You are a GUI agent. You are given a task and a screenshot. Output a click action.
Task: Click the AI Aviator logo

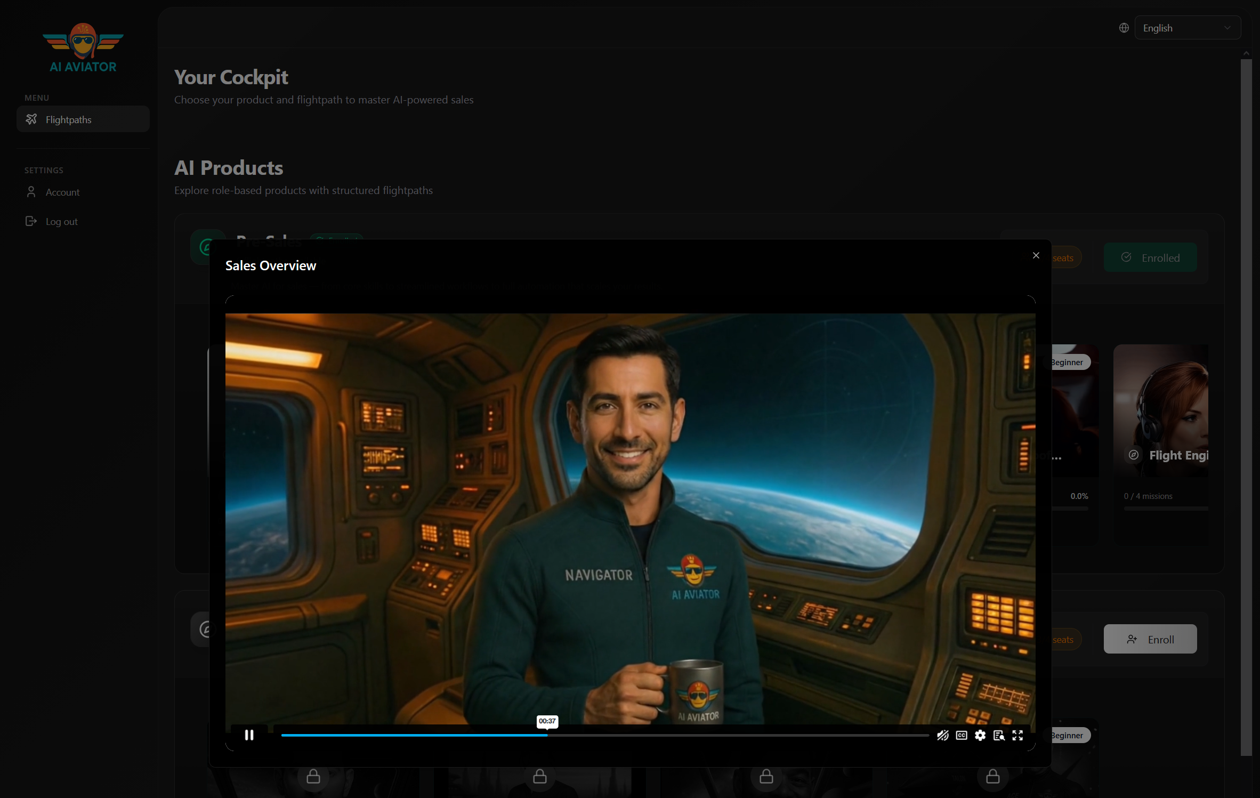tap(83, 48)
